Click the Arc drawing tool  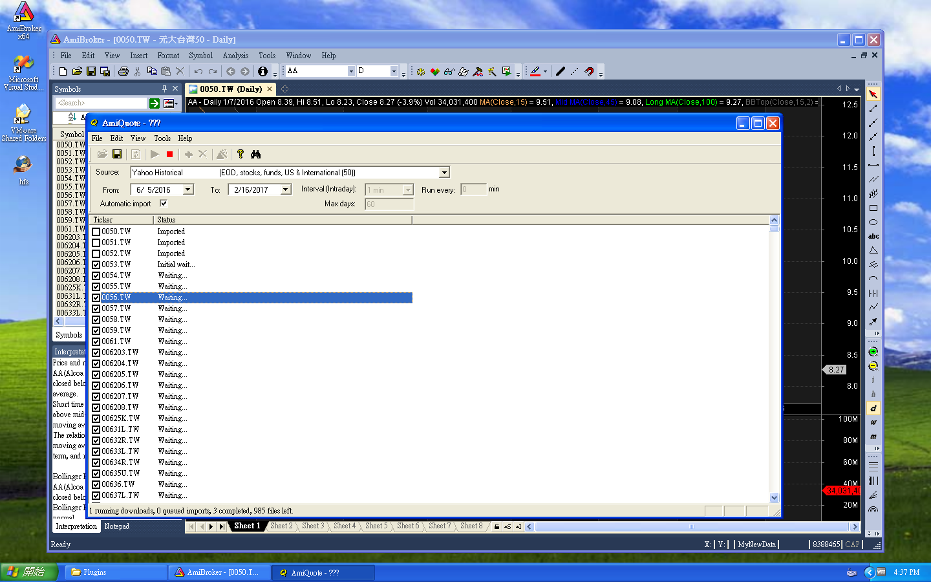point(873,279)
